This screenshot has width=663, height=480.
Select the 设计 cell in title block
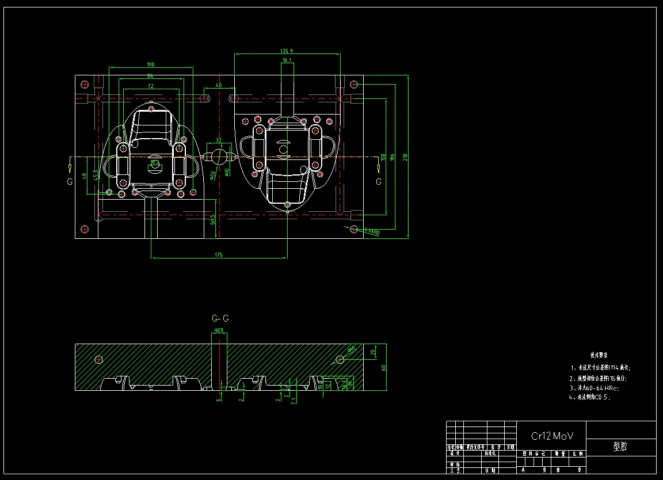tap(455, 453)
